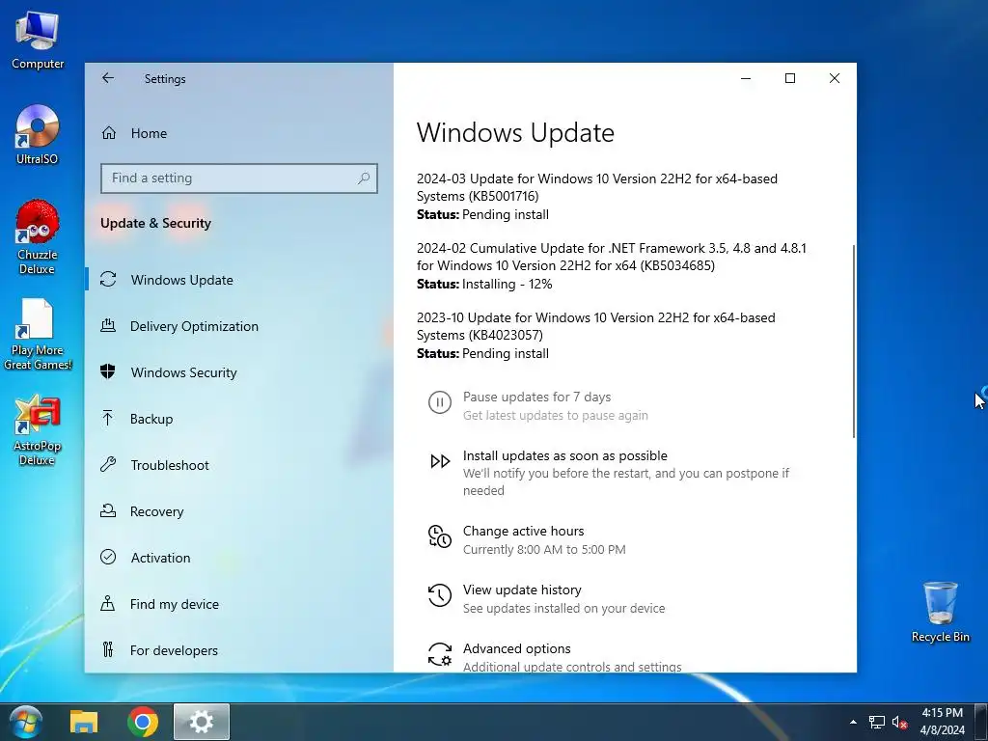Screen dimensions: 988x741
Task: Click the KB5034685 .NET Framework update text
Action: click(611, 257)
